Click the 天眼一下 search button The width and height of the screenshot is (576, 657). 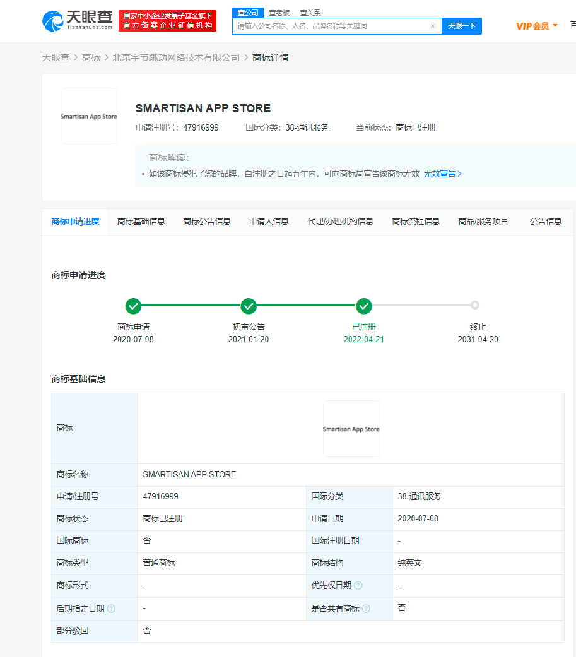click(462, 26)
